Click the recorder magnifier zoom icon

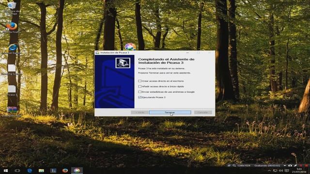coord(234,166)
